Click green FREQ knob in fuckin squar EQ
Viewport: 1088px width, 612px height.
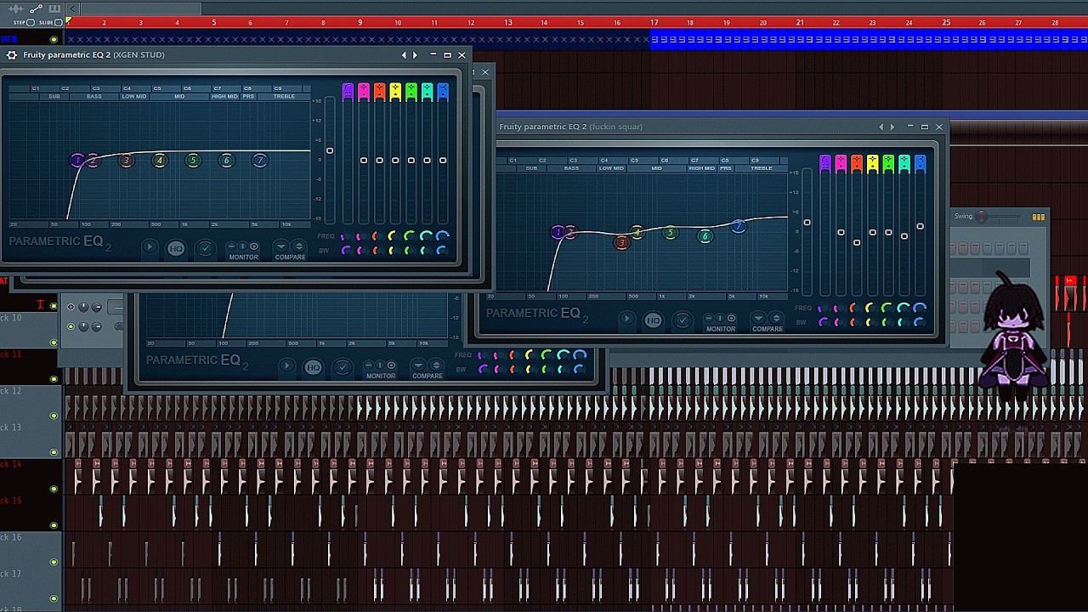click(886, 308)
